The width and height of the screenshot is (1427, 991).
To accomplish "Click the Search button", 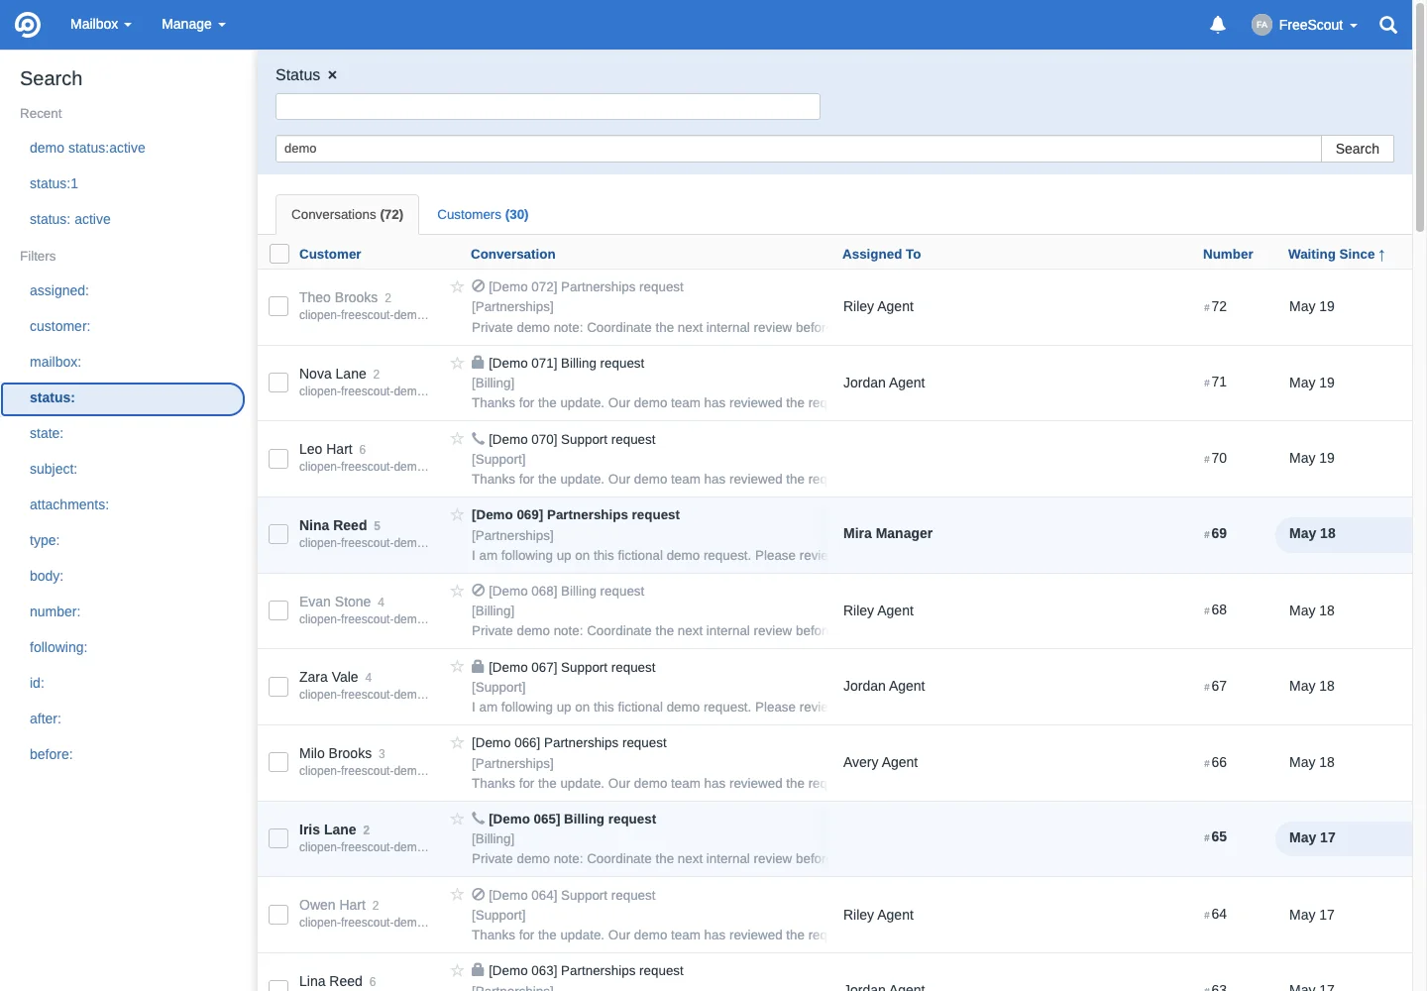I will (1357, 149).
